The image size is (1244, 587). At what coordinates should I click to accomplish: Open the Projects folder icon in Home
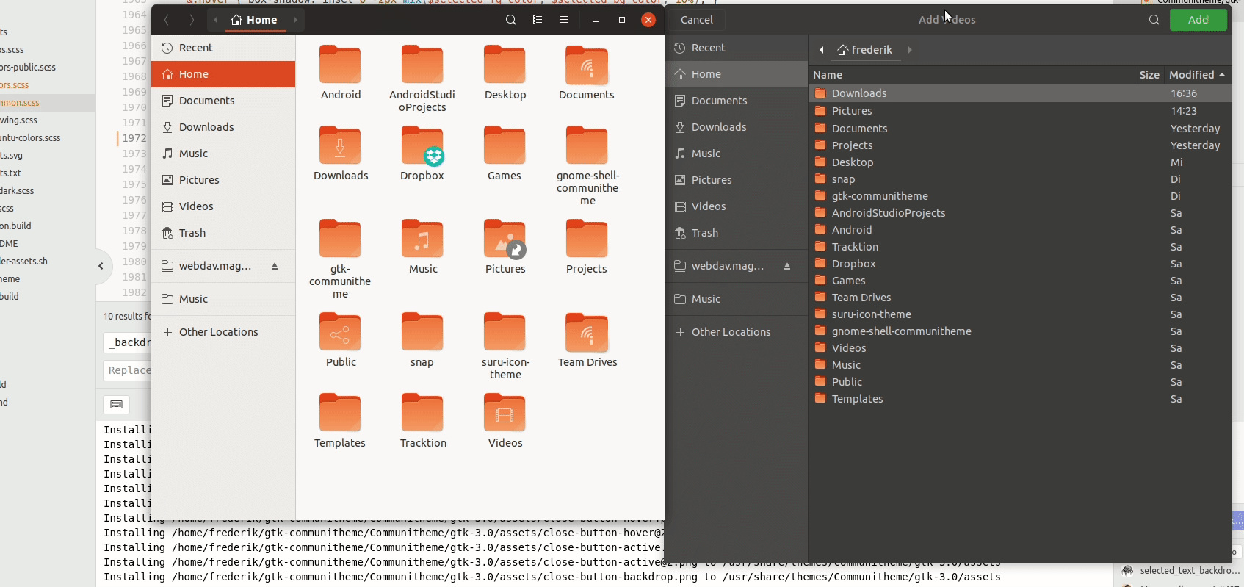coord(587,239)
